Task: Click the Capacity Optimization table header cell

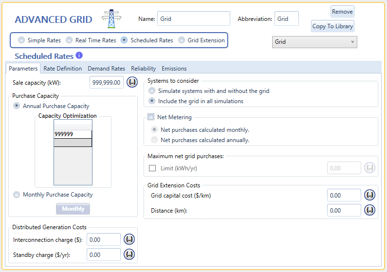Action: point(73,125)
